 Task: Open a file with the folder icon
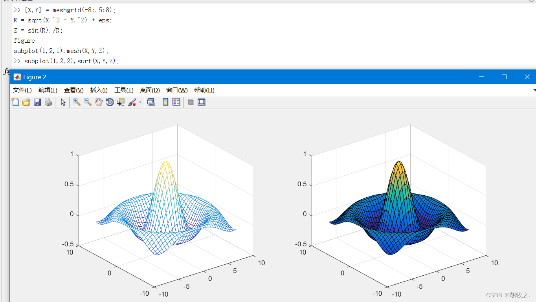click(26, 102)
